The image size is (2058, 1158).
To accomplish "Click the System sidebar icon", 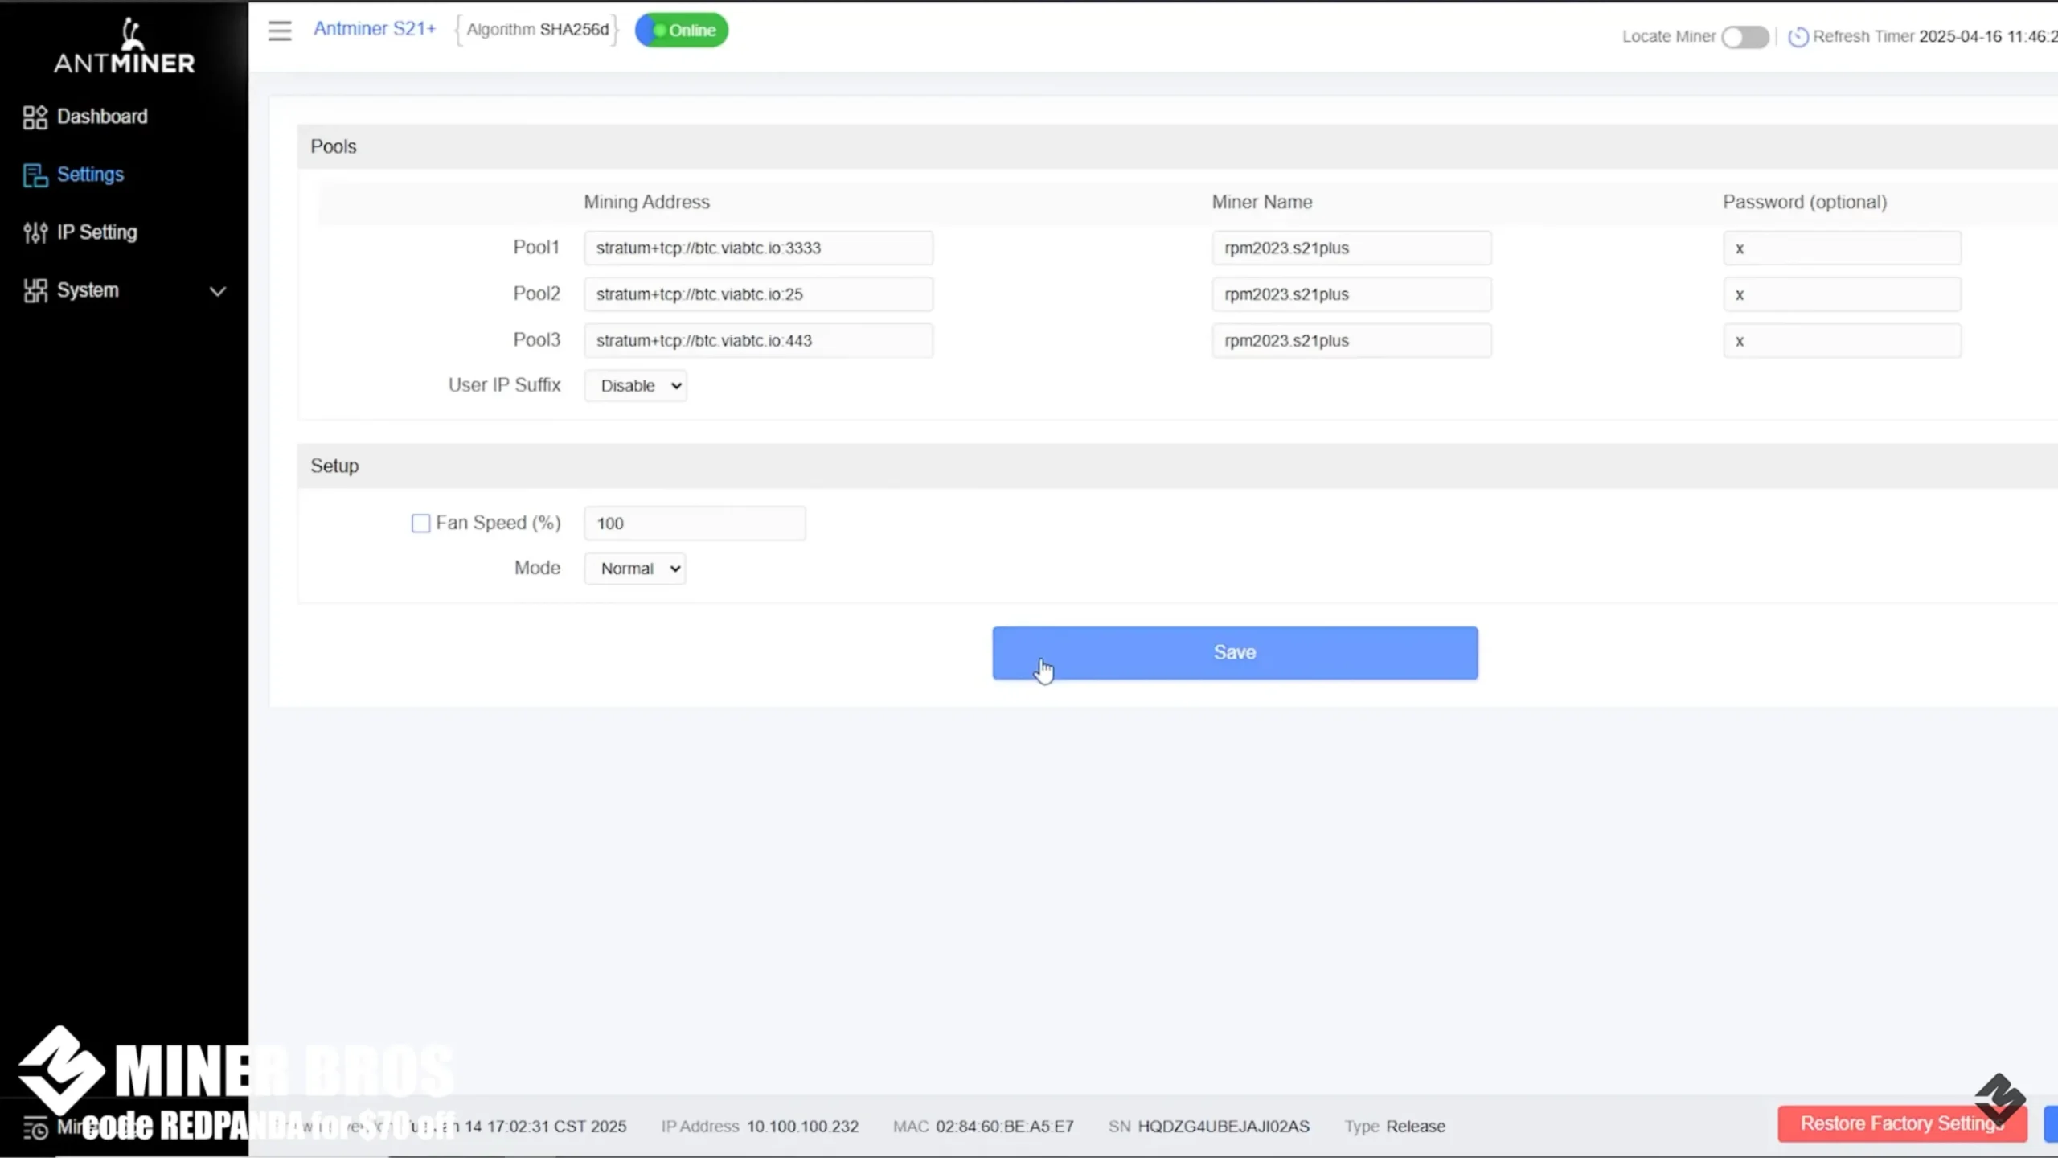I will [x=35, y=291].
